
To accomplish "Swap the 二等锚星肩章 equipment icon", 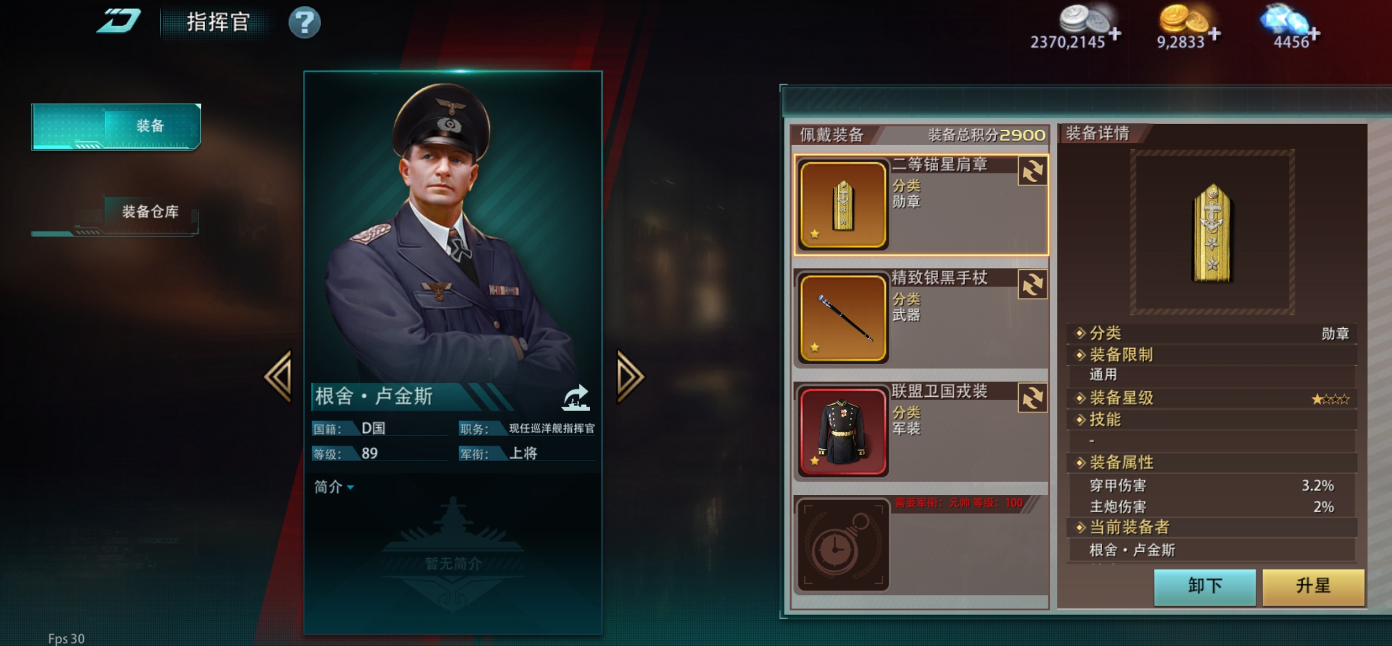I will pyautogui.click(x=1032, y=171).
